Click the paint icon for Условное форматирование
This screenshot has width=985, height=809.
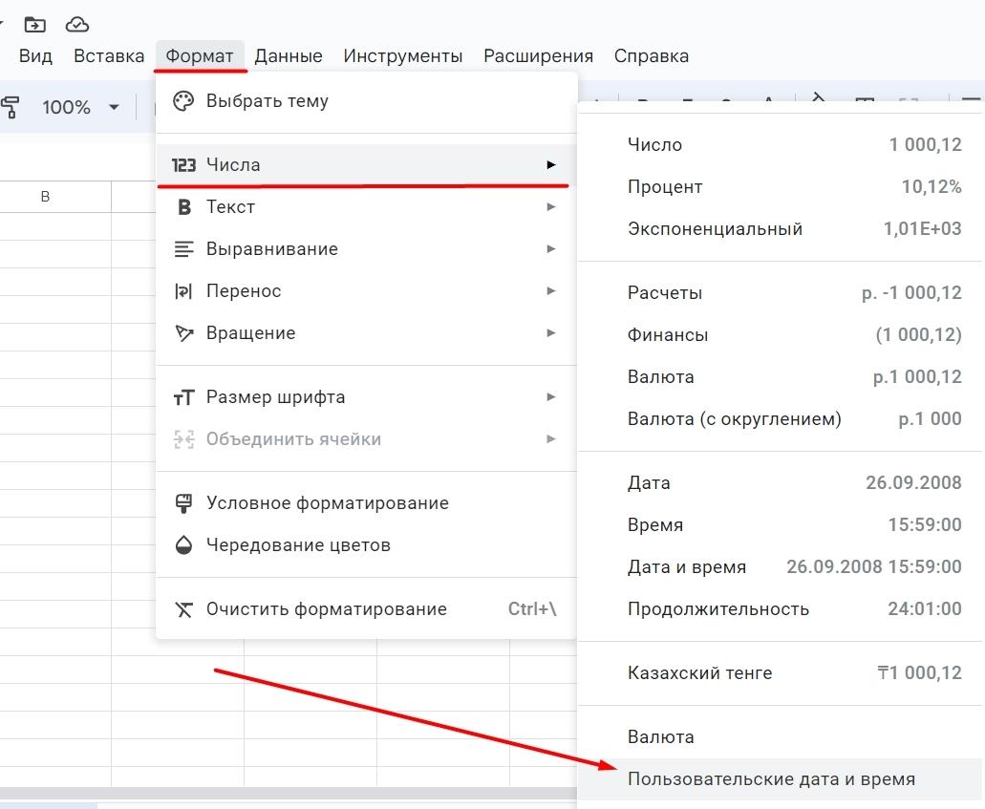point(182,503)
